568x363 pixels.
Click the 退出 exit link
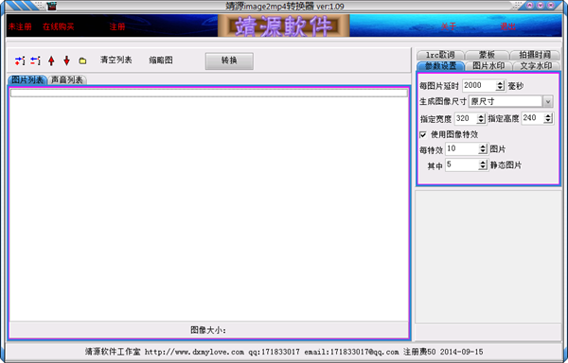(507, 26)
